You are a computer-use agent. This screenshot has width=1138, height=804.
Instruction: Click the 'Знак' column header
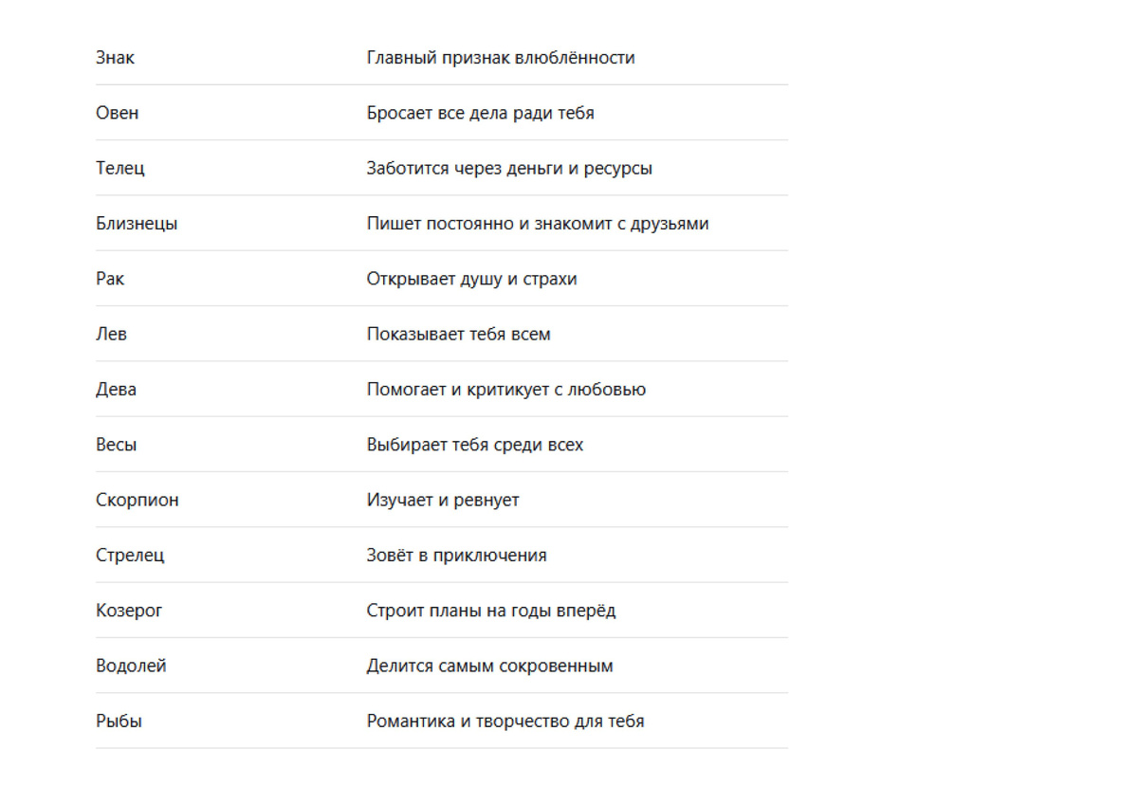tap(115, 58)
